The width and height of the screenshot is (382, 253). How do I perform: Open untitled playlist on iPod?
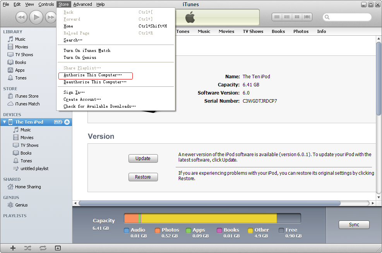coord(34,169)
